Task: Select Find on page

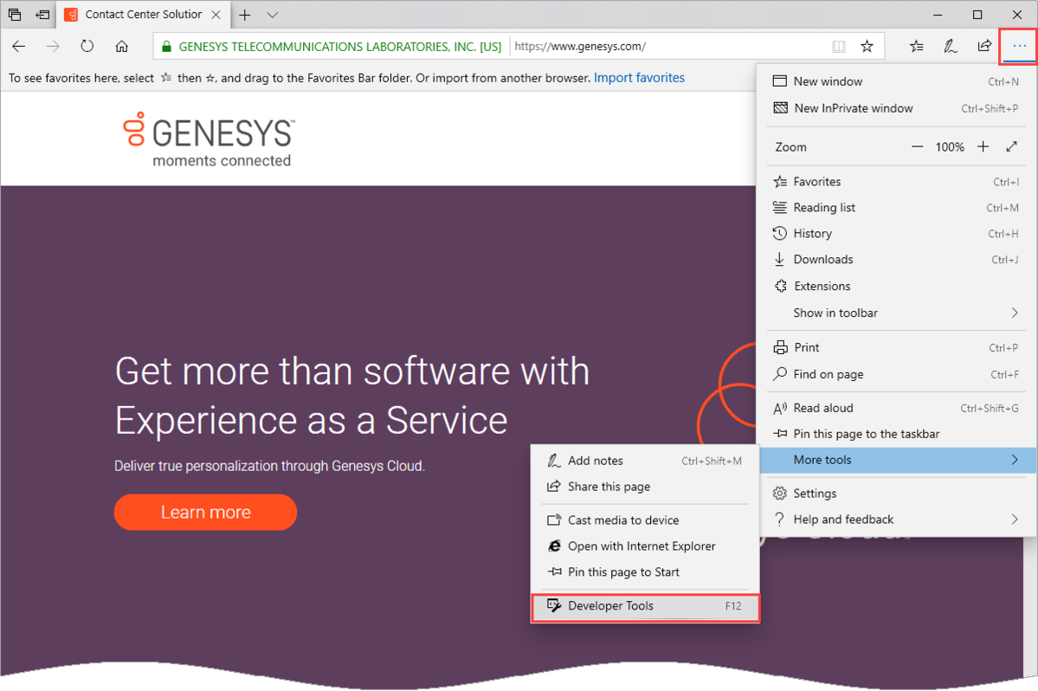Action: coord(896,375)
